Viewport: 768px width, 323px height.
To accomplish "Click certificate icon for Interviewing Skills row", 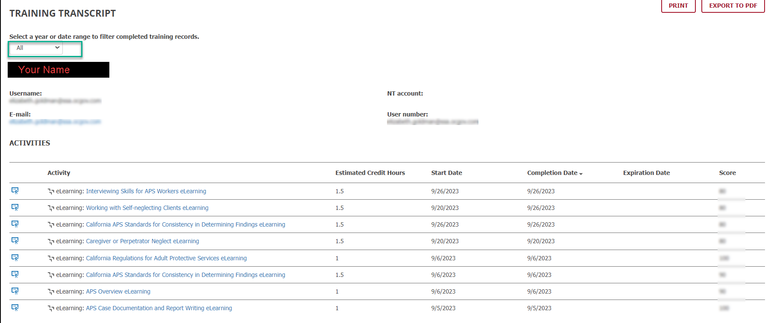I will point(15,191).
